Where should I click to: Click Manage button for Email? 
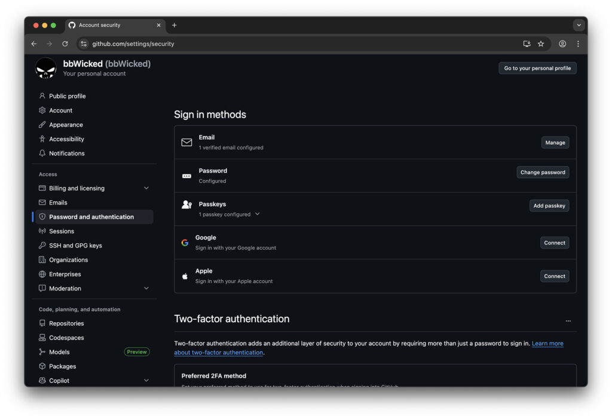pyautogui.click(x=555, y=142)
